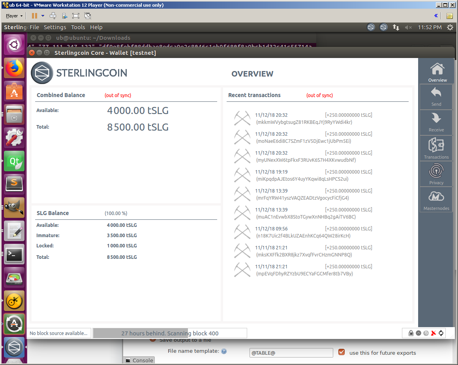Toggle VMware Unity mode icon
The width and height of the screenshot is (458, 365).
[88, 16]
